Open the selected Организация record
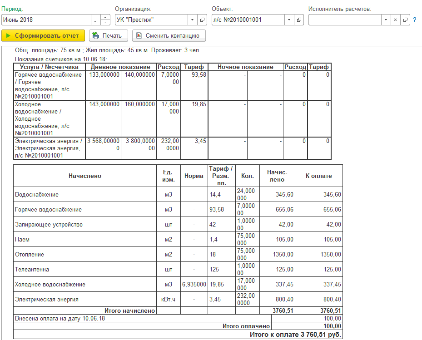Screen dimensions: 422x340 tap(202, 20)
